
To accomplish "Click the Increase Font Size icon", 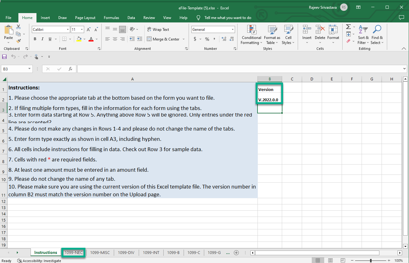I will tap(89, 30).
